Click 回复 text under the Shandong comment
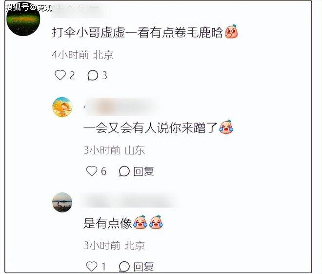Screen dimensions: 322x274 [x=143, y=171]
